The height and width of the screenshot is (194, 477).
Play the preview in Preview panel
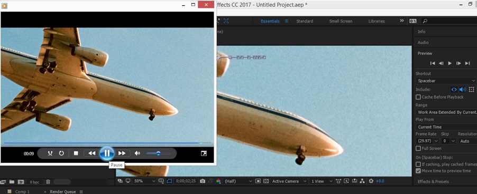coord(450,63)
